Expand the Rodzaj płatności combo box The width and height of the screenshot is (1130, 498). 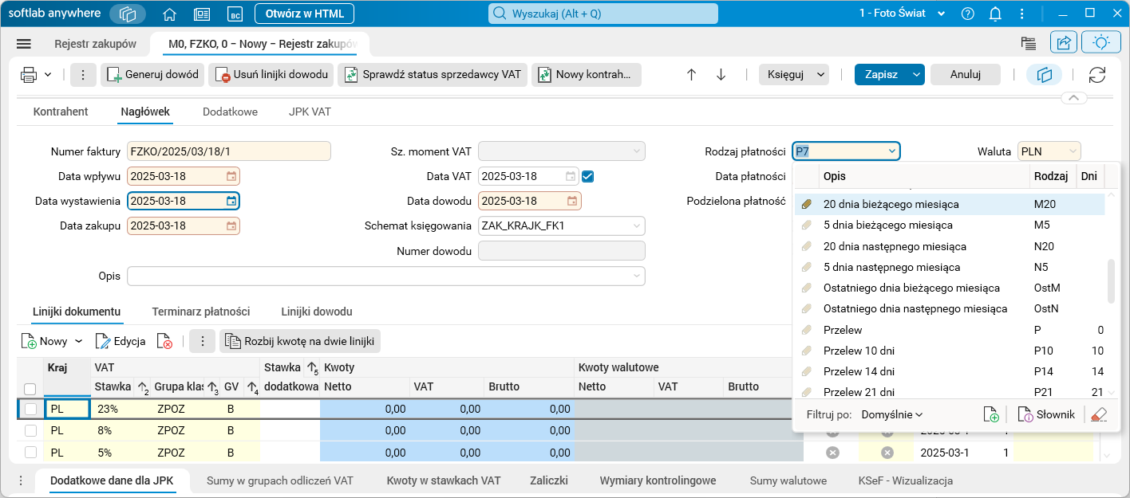891,151
